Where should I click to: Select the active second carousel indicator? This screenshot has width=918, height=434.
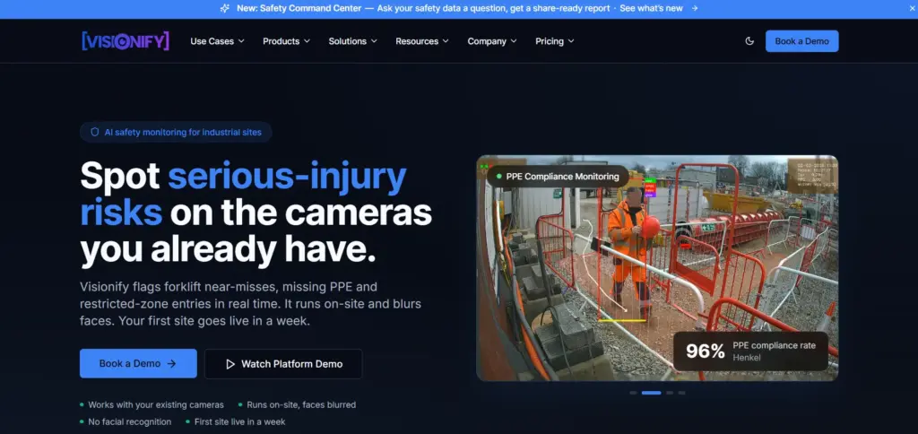pos(651,393)
